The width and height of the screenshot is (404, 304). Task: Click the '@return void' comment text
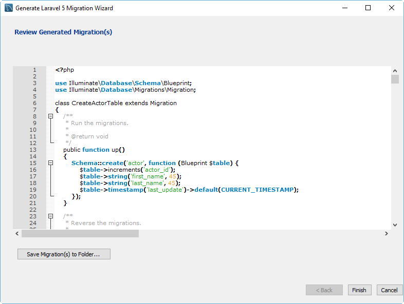coord(89,136)
